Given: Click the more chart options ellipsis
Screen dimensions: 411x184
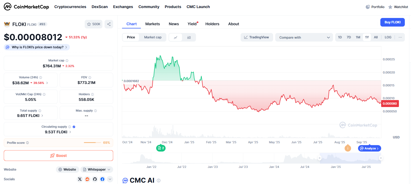Looking at the screenshot, I should pyautogui.click(x=400, y=37).
